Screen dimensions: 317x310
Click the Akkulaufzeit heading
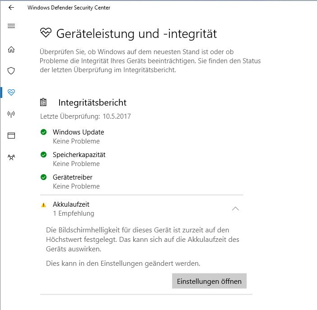pos(71,204)
